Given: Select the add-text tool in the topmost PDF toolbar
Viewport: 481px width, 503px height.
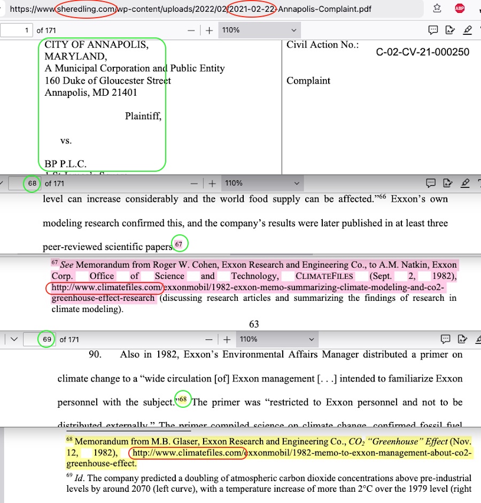Looking at the screenshot, I should (x=450, y=30).
